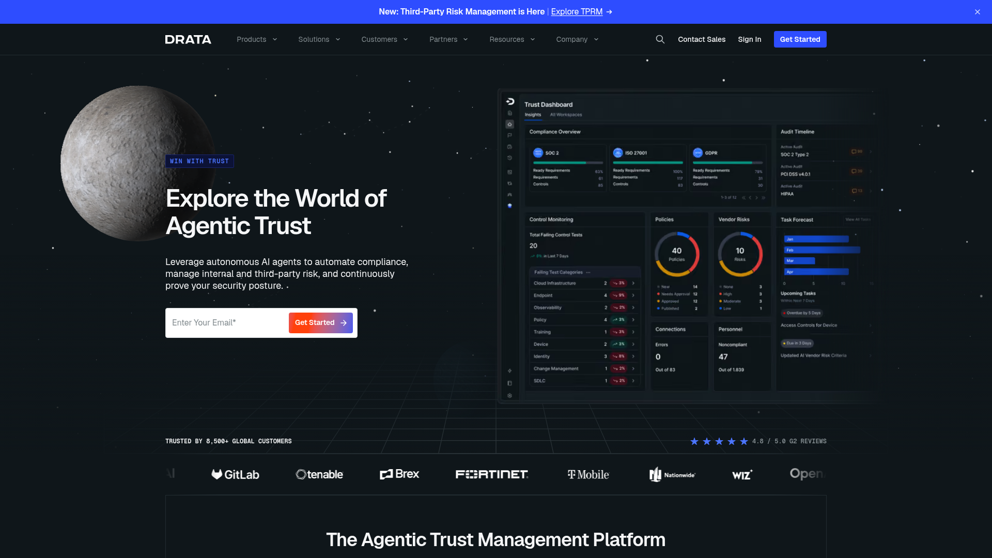The width and height of the screenshot is (992, 558).
Task: Click the ISO 27001 badge icon
Action: 618,153
